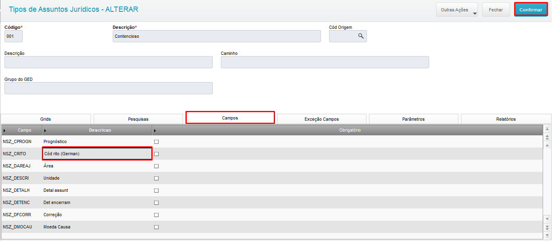The width and height of the screenshot is (552, 241).
Task: Click the Correção description cell
Action: pyautogui.click(x=97, y=215)
